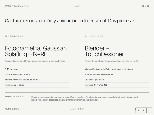The image size is (154, 115).
Task: Select Pruebas visuales y optimización row
Action: coord(117,74)
